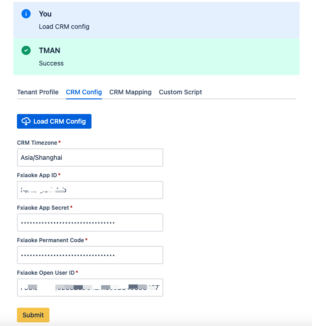Click the Fxiaoke Permanent Code field

(x=90, y=255)
